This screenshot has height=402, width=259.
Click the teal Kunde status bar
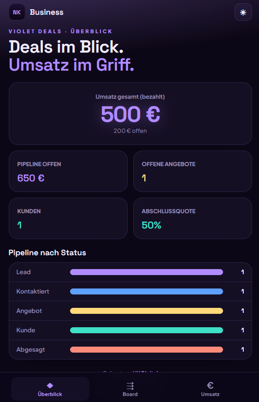coord(147,330)
